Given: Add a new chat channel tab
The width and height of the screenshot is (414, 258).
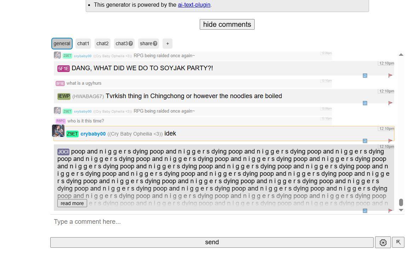Looking at the screenshot, I should (168, 43).
